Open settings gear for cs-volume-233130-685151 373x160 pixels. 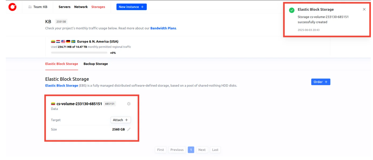[129, 104]
